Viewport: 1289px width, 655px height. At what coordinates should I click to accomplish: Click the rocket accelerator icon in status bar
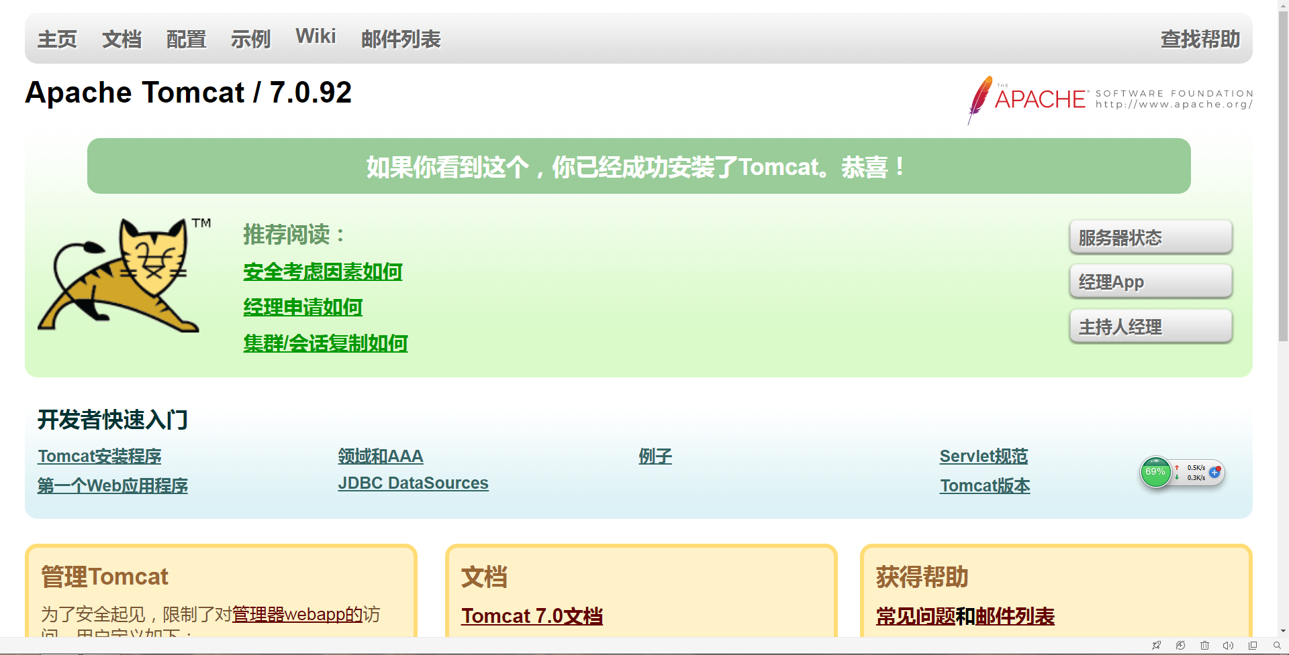[x=1156, y=646]
